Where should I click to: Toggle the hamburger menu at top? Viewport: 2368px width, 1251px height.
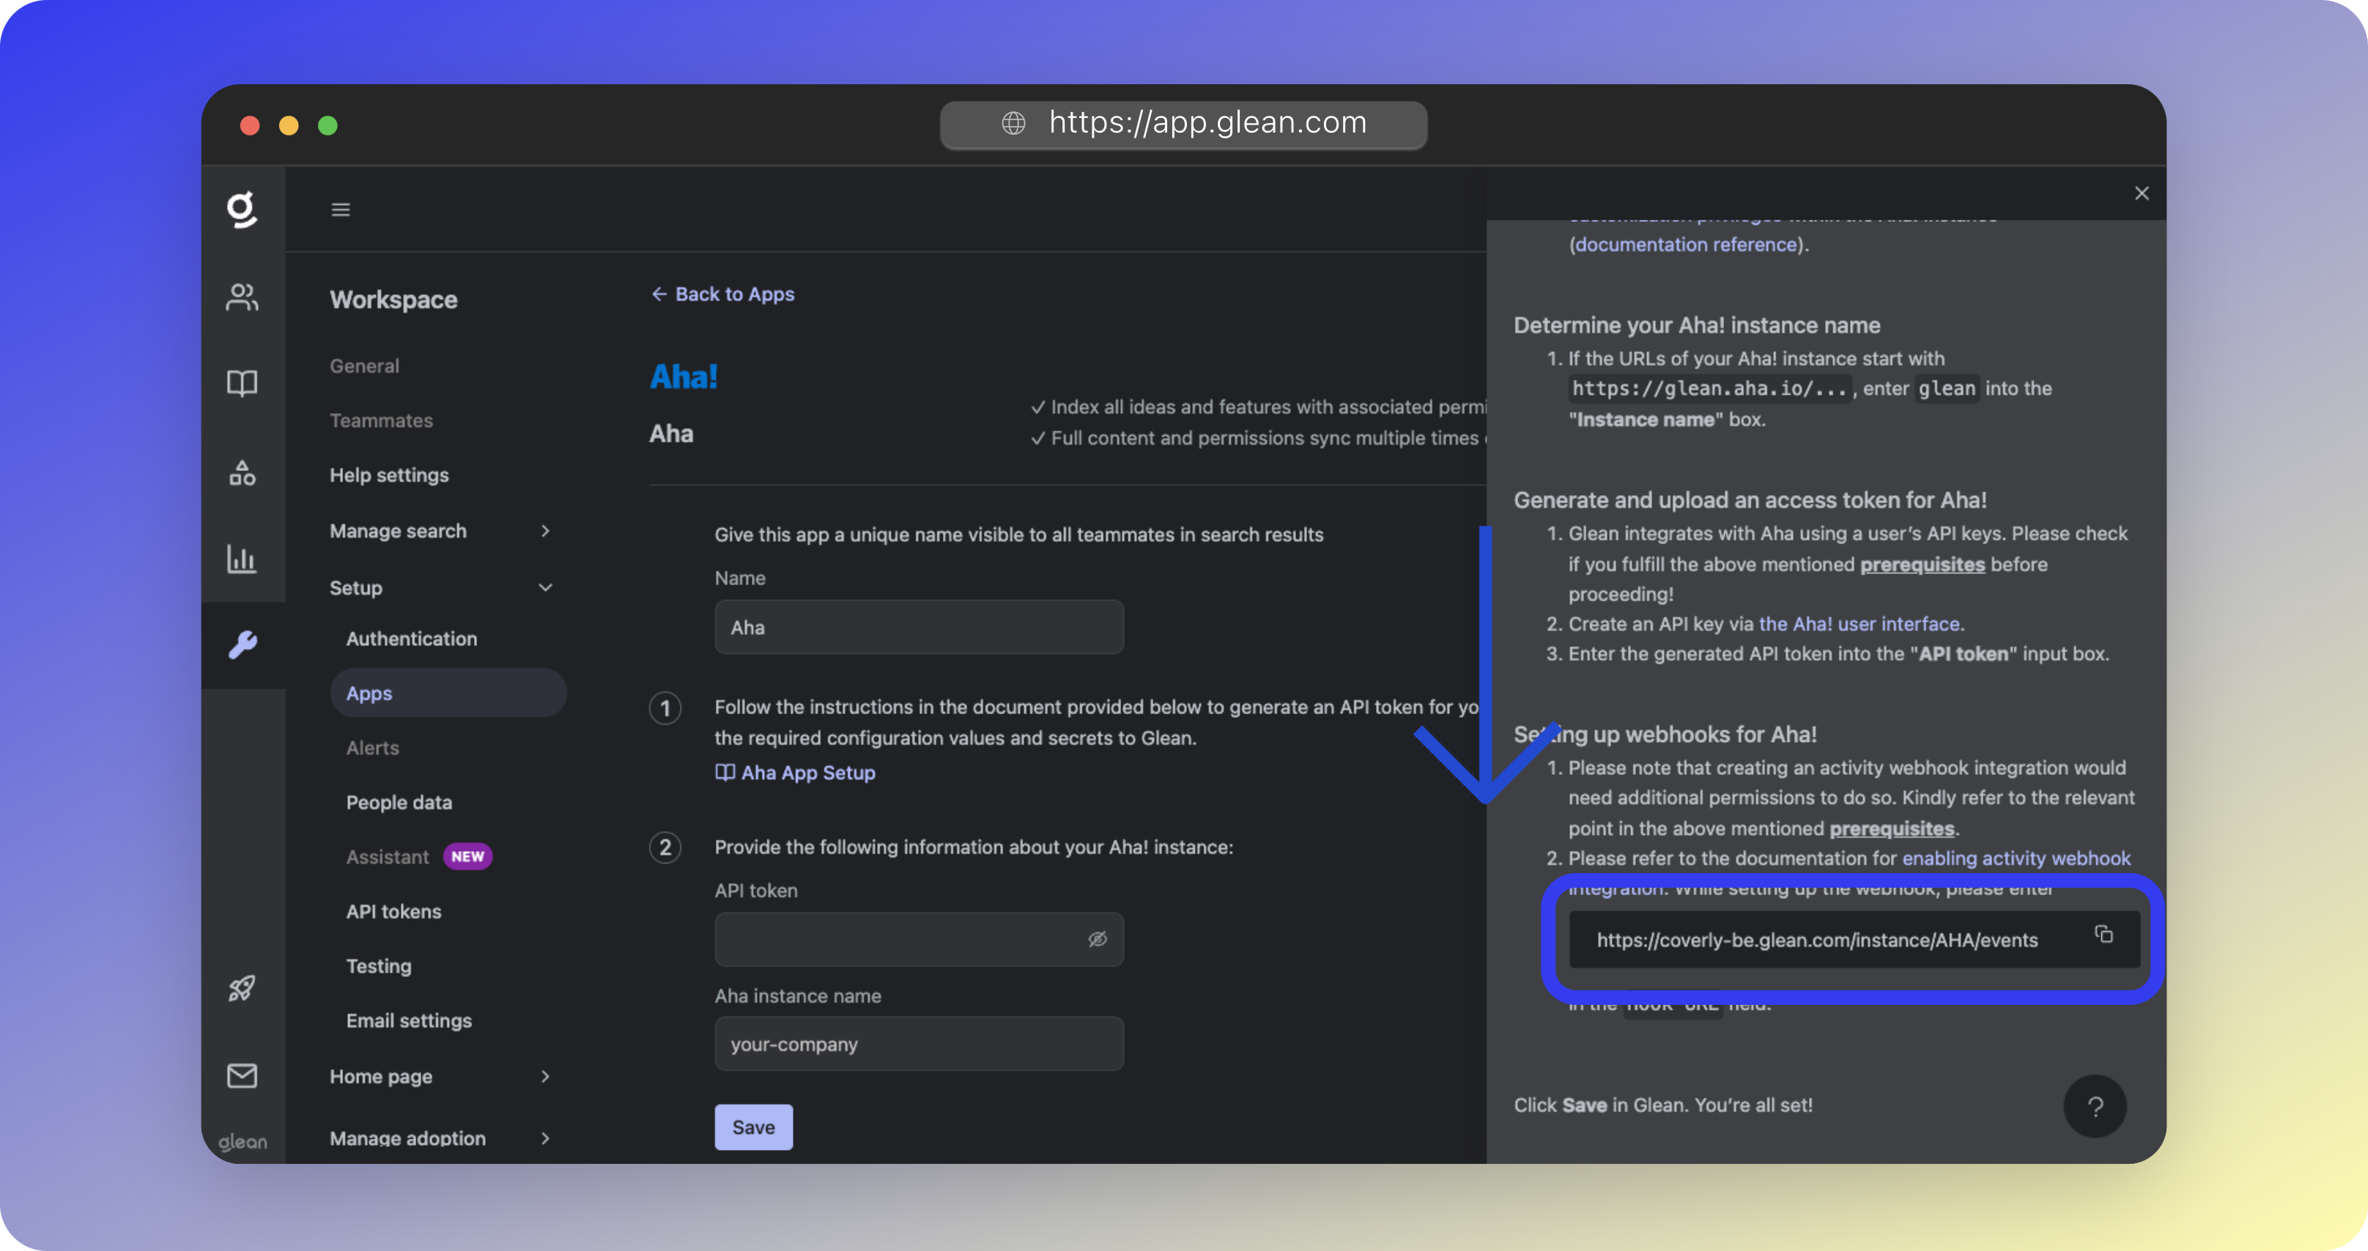pos(340,209)
